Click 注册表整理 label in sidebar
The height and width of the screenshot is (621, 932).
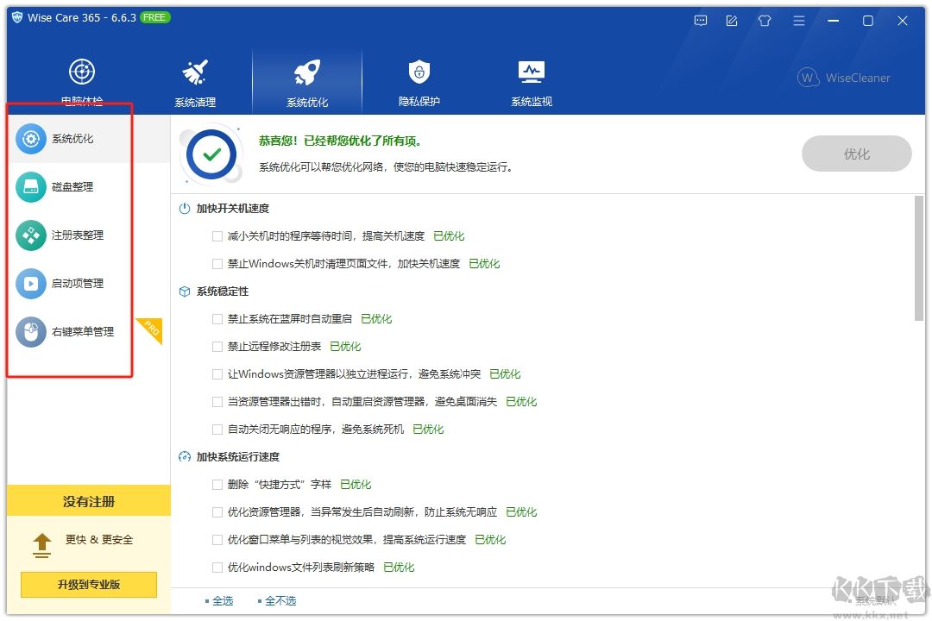[78, 235]
